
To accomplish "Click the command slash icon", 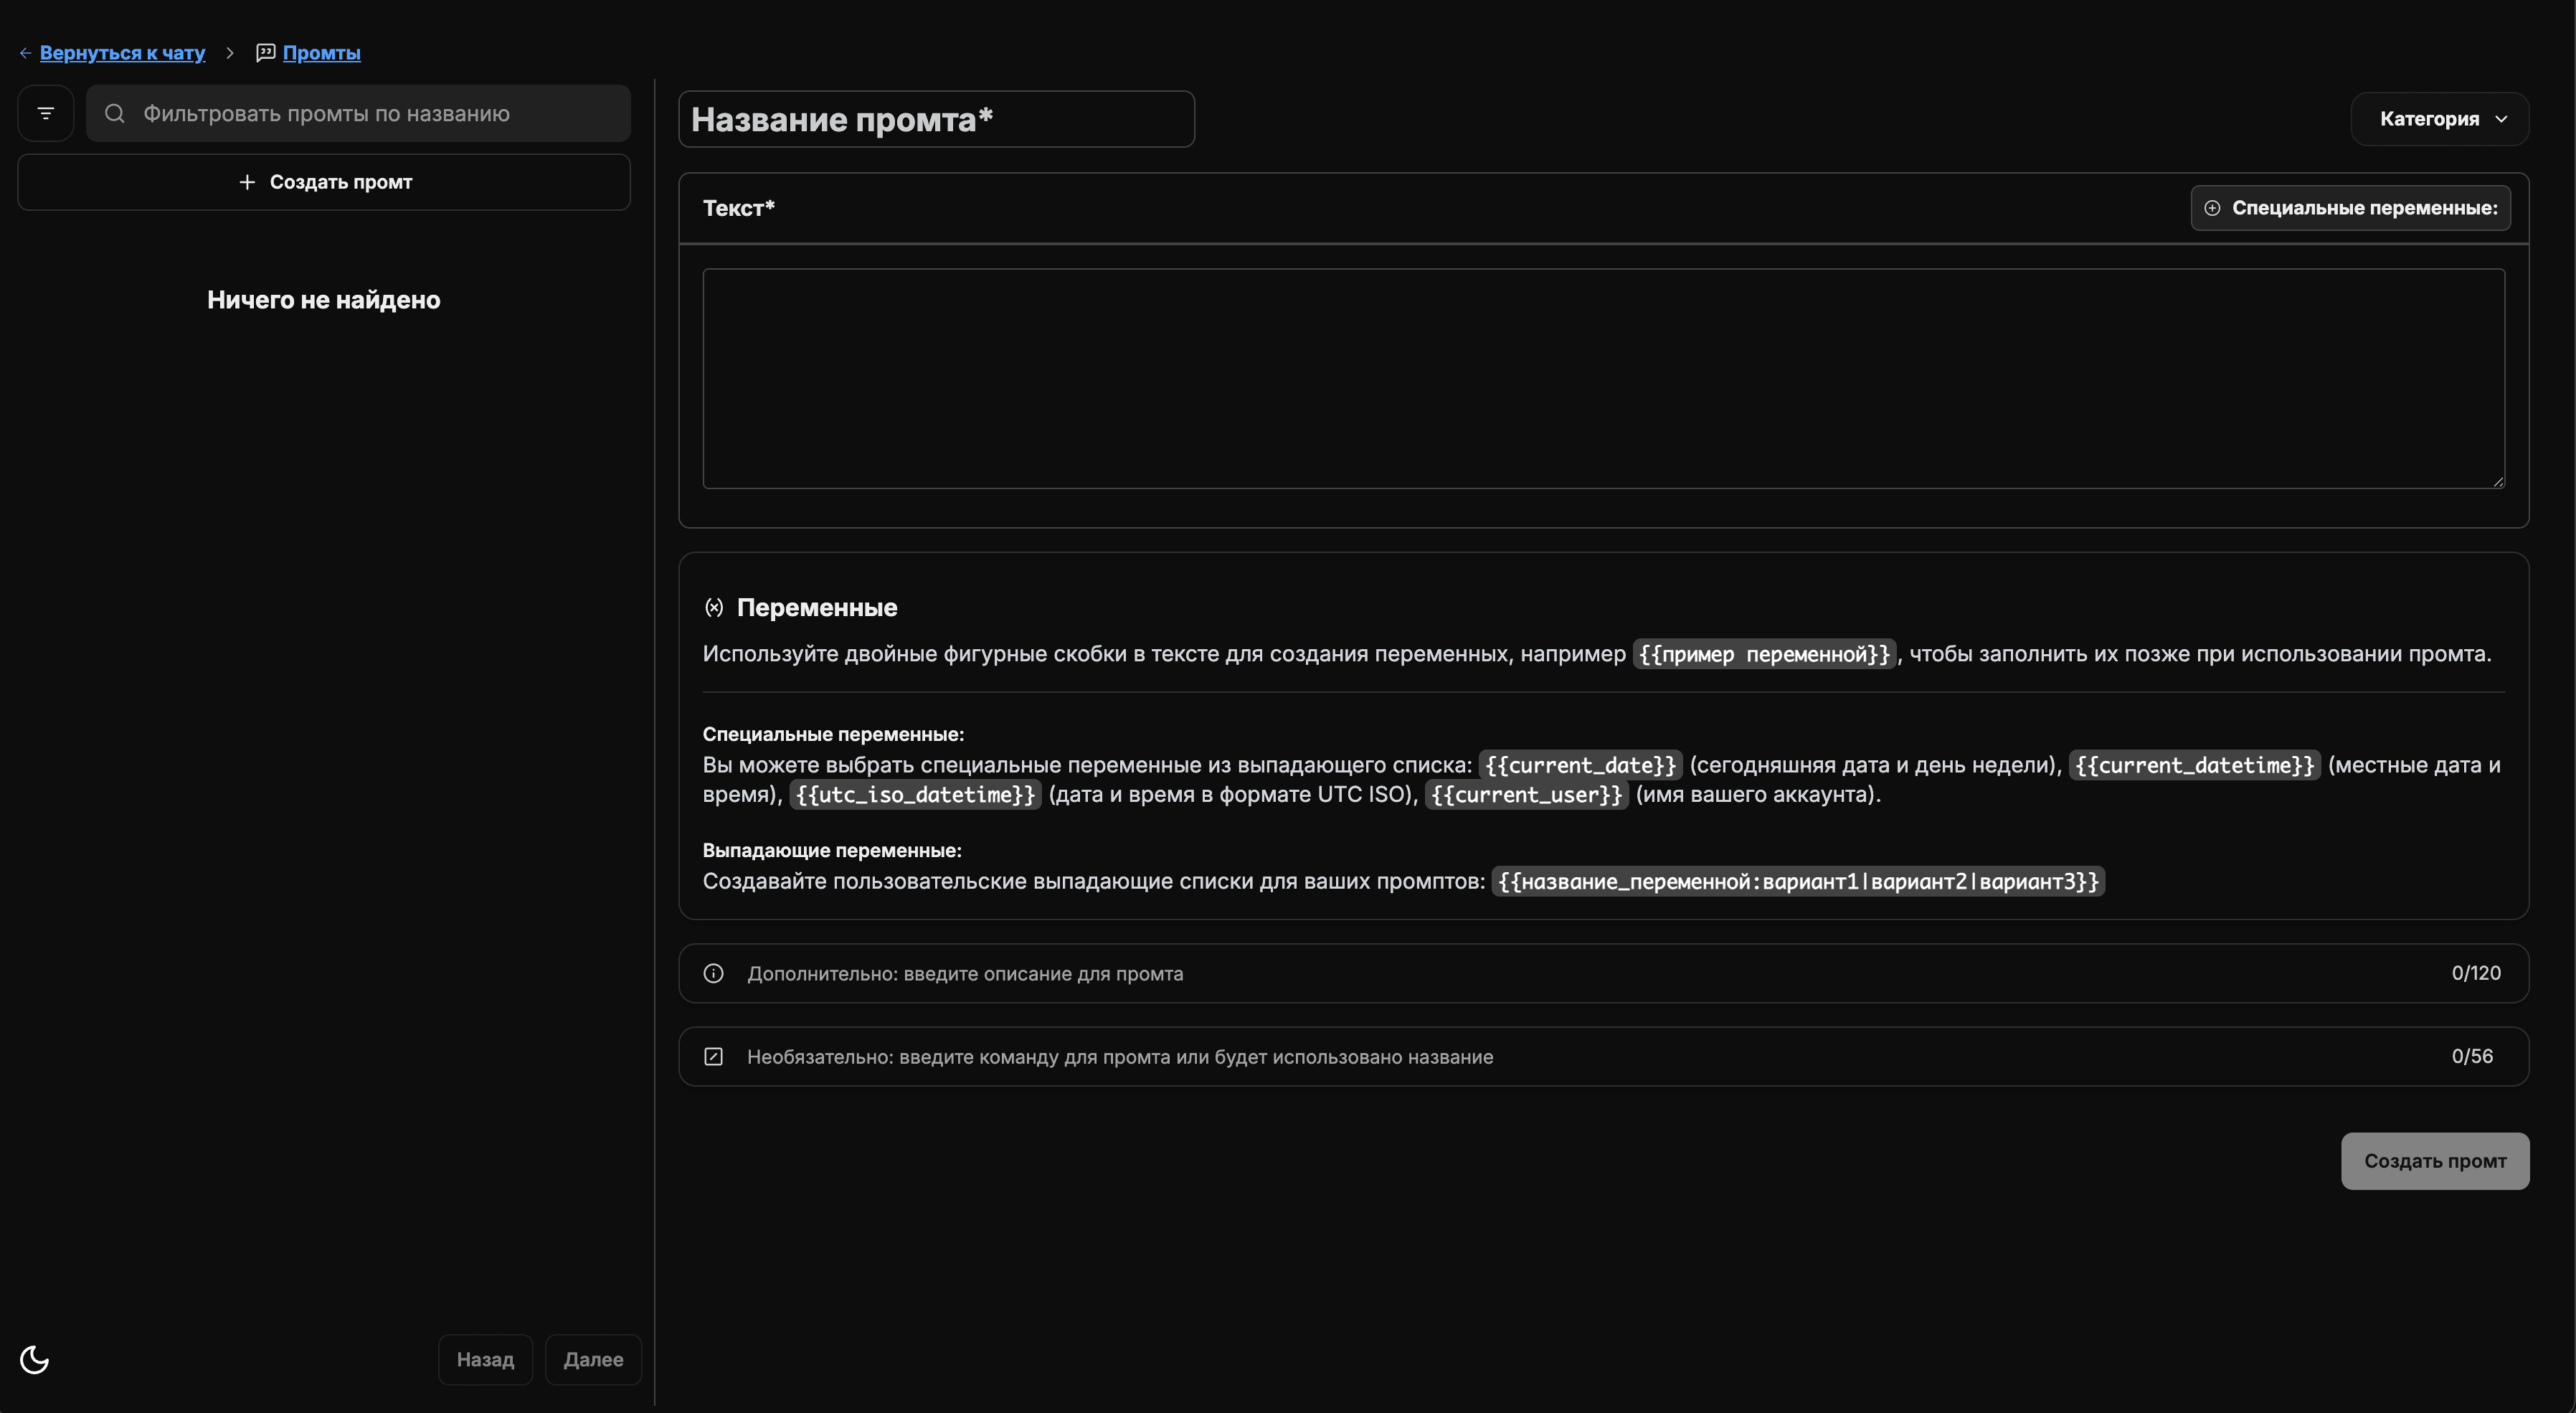I will coord(713,1056).
